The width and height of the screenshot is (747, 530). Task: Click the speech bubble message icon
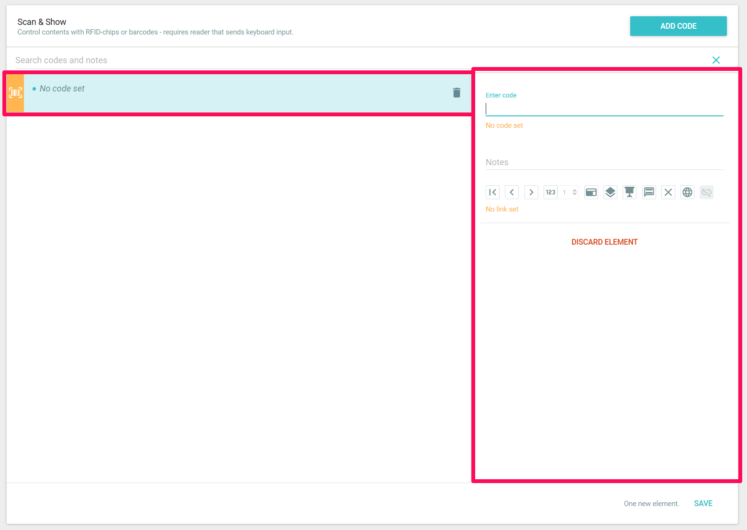pyautogui.click(x=649, y=192)
